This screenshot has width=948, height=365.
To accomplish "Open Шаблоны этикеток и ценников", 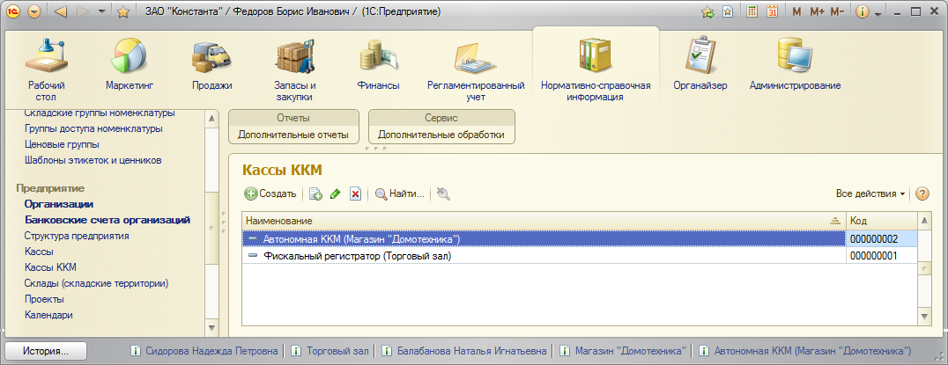I will click(93, 160).
